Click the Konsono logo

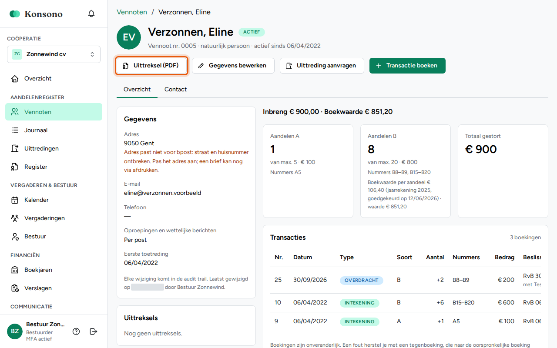(36, 14)
